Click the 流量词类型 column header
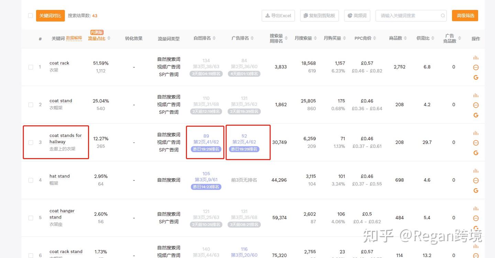This screenshot has height=258, width=495. [169, 39]
